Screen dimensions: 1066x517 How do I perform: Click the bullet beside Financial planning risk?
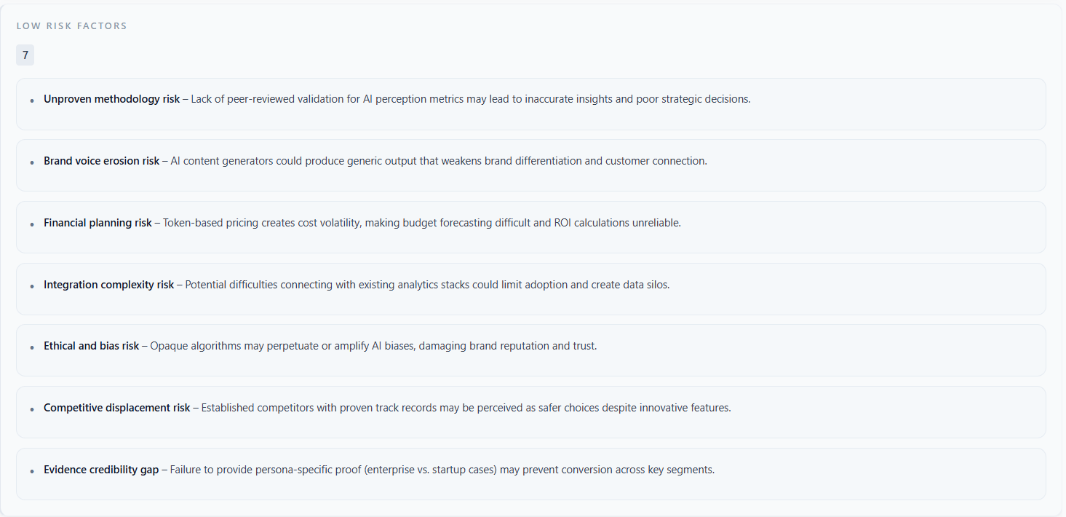point(32,224)
